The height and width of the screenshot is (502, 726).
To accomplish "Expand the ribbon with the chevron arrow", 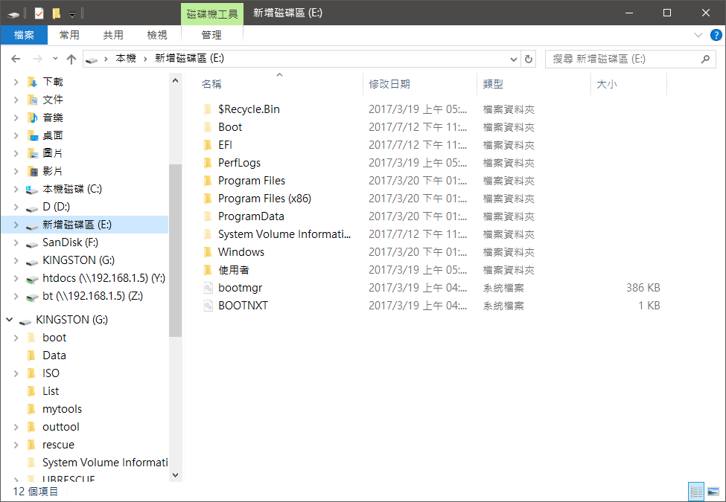I will (x=698, y=35).
